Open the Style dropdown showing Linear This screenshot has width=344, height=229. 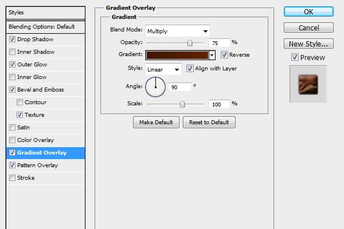tap(163, 69)
